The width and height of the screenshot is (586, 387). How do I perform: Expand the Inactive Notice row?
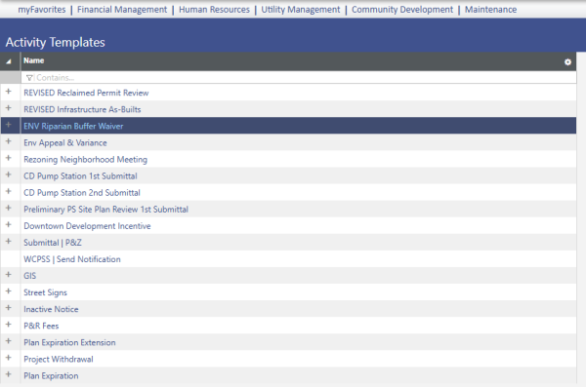[x=9, y=308]
